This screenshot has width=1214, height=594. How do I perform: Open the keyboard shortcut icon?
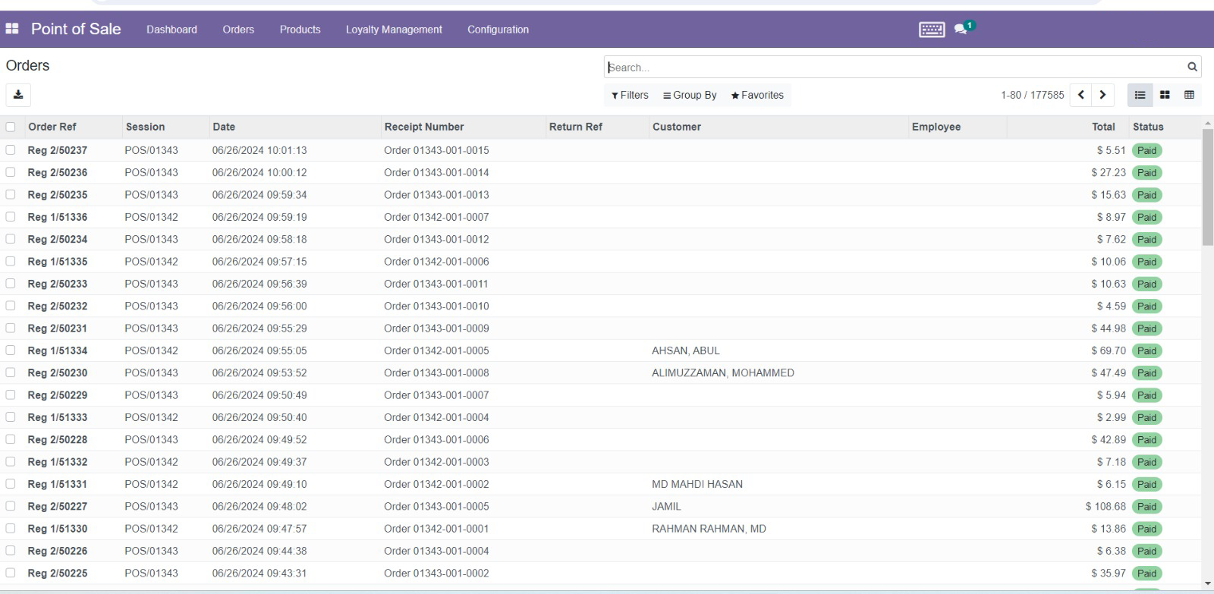pyautogui.click(x=932, y=30)
